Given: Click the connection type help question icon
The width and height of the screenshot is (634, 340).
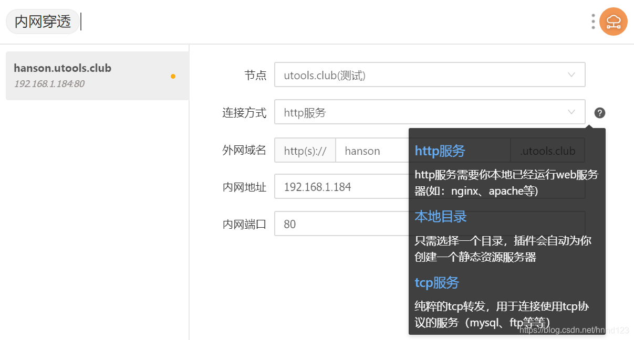Looking at the screenshot, I should (600, 113).
